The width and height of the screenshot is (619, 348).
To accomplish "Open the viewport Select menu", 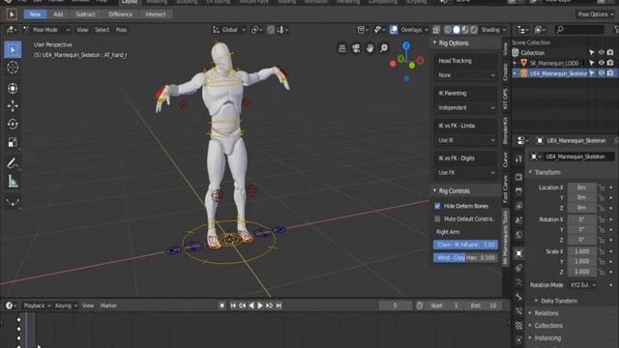I will (102, 30).
